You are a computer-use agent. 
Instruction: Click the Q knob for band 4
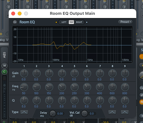[x=62, y=100]
